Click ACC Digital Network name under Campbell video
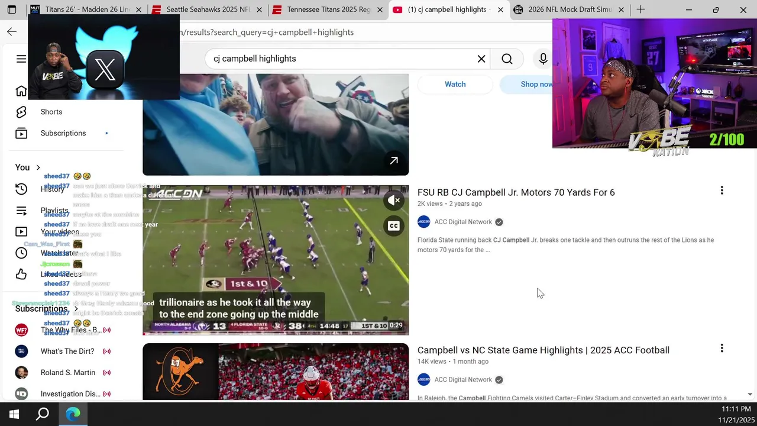 click(463, 380)
